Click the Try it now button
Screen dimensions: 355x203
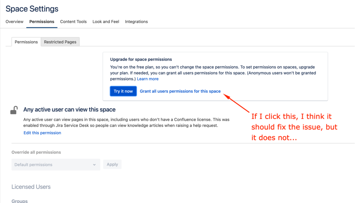123,91
